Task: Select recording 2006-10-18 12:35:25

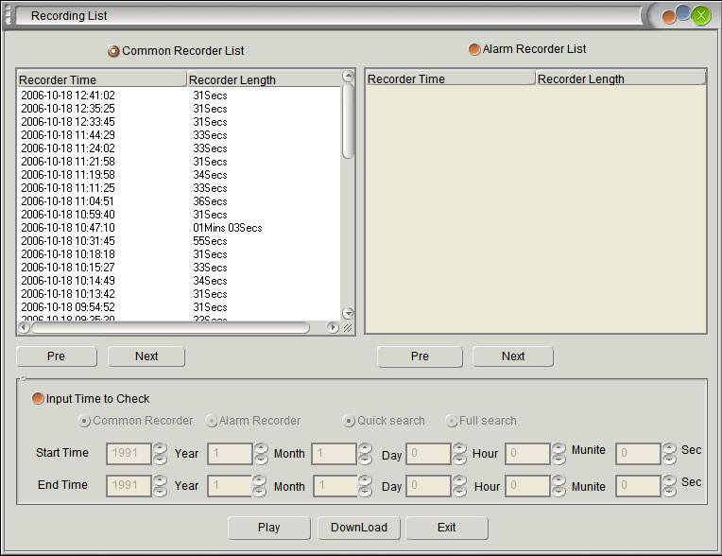Action: click(x=179, y=109)
